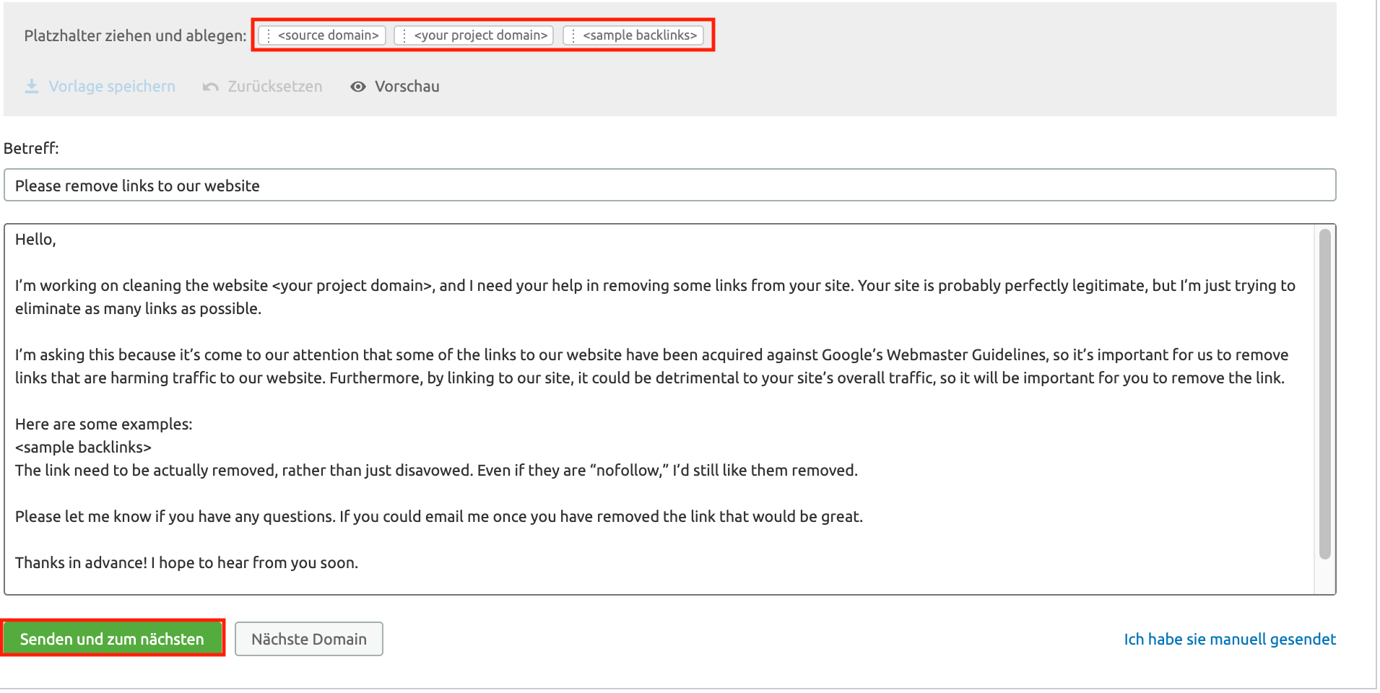
Task: Click the eye icon beside Vorschau
Action: 358,86
